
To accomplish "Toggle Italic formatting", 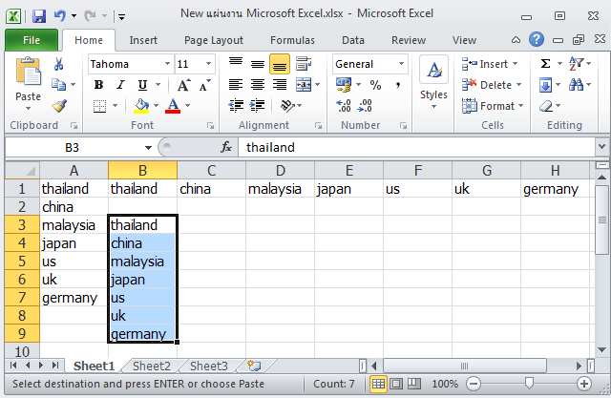I will (x=118, y=85).
